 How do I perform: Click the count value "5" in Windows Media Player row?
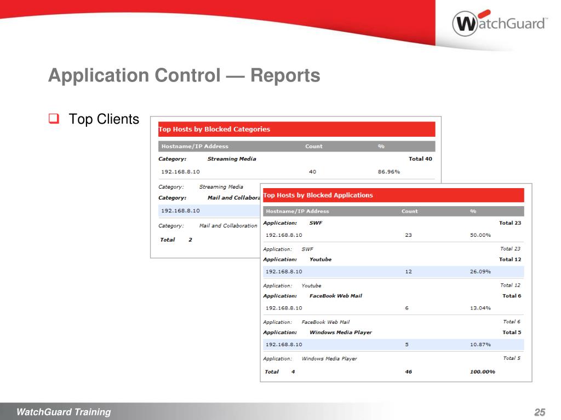407,345
